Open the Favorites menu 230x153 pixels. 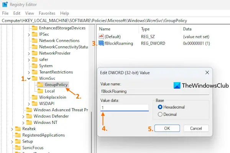pyautogui.click(x=47, y=13)
